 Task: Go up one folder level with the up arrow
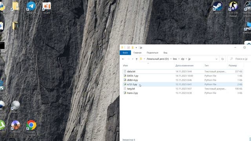[x=136, y=59]
